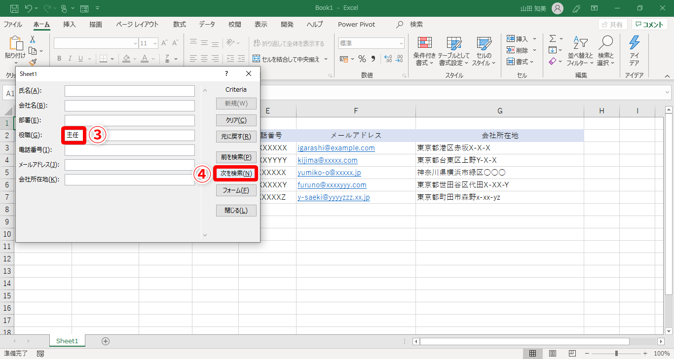Click the Coming Soon megaphone icon in title bar

(x=576, y=8)
